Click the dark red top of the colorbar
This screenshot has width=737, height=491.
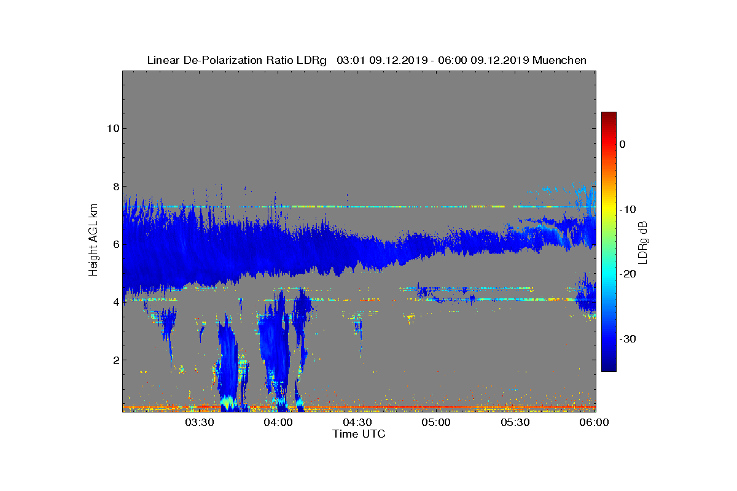pos(609,117)
